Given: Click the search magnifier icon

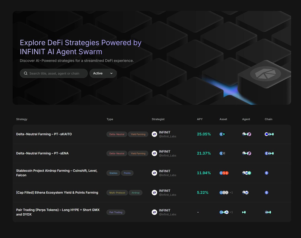Looking at the screenshot, I should point(26,73).
